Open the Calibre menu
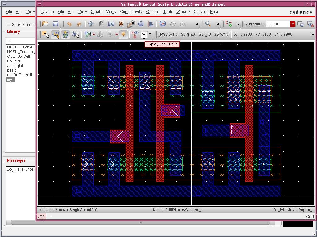The image size is (317, 237). (x=200, y=12)
